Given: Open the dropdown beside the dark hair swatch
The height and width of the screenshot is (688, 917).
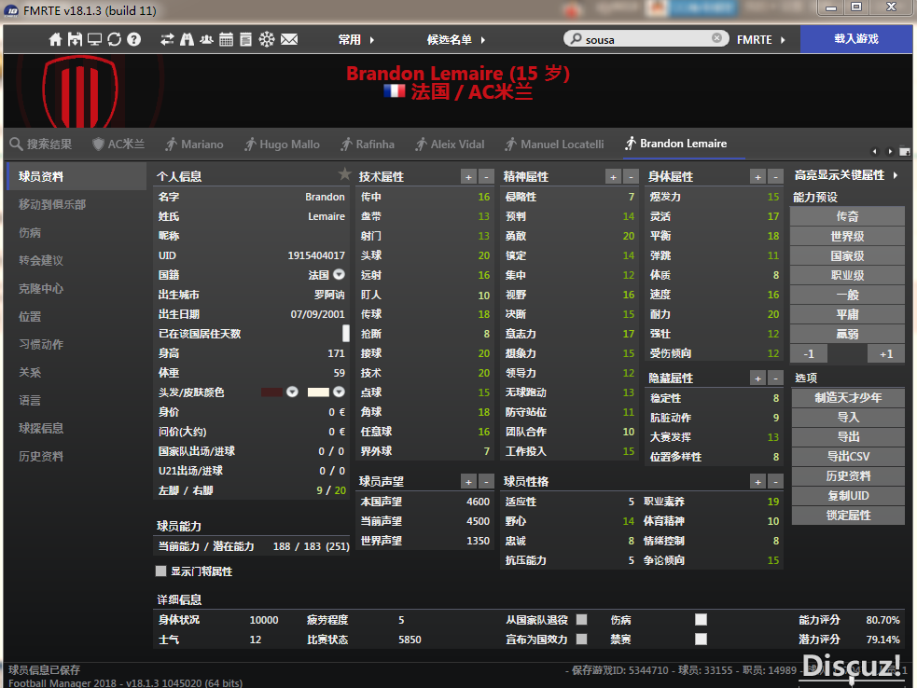Looking at the screenshot, I should point(292,392).
